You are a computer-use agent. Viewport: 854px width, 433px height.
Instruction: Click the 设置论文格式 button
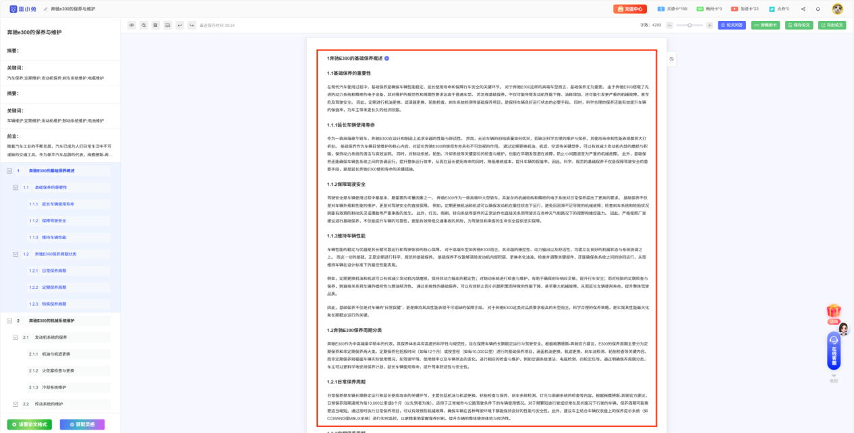(x=29, y=424)
